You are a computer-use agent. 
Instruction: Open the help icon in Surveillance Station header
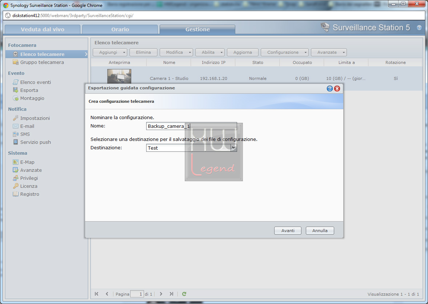coord(419,28)
